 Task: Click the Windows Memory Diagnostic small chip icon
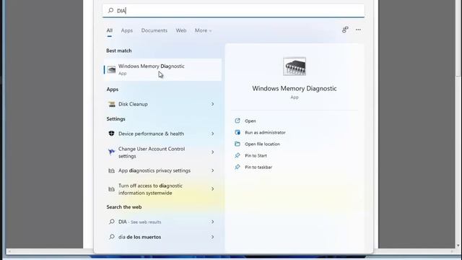tap(111, 69)
